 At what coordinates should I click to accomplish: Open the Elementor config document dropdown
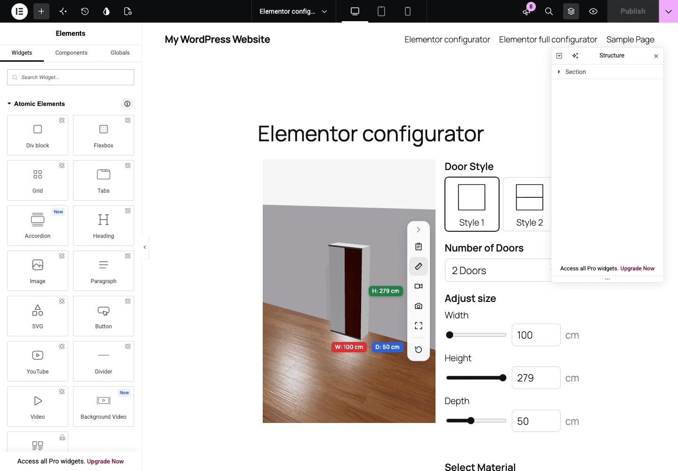tap(293, 11)
